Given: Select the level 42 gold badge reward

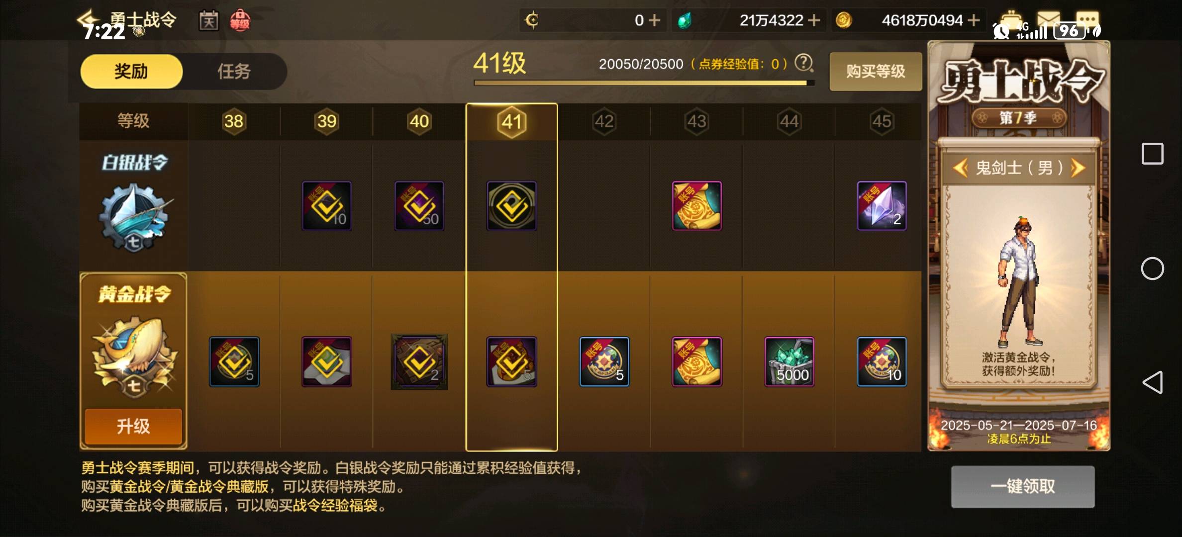Looking at the screenshot, I should tap(604, 361).
